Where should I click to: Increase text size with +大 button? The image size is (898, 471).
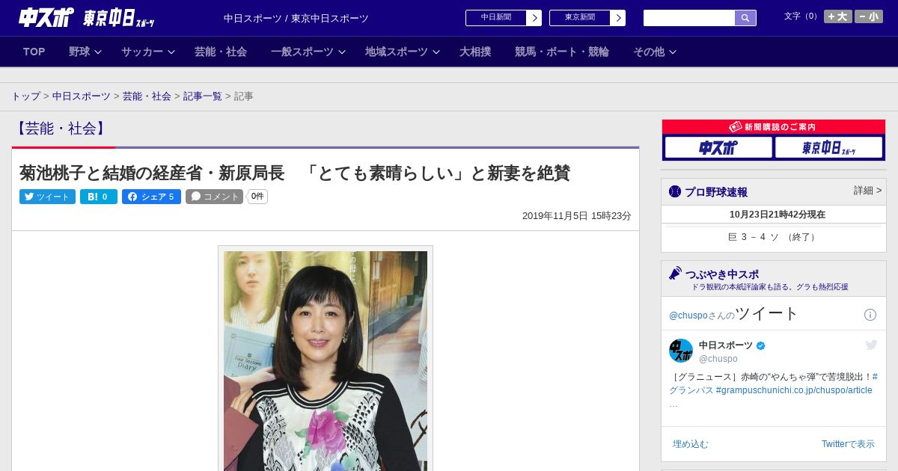(x=837, y=16)
